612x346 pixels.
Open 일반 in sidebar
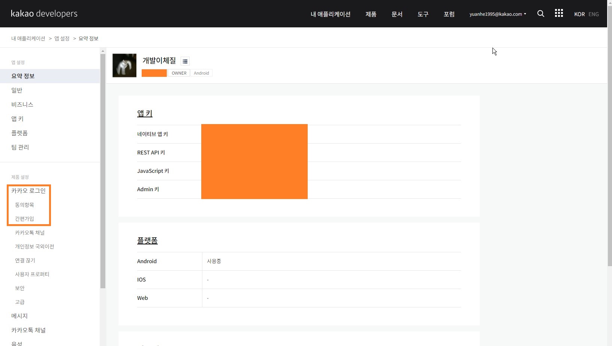(17, 90)
